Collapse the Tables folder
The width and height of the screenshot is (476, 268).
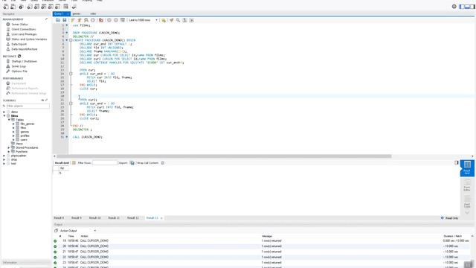coord(9,120)
